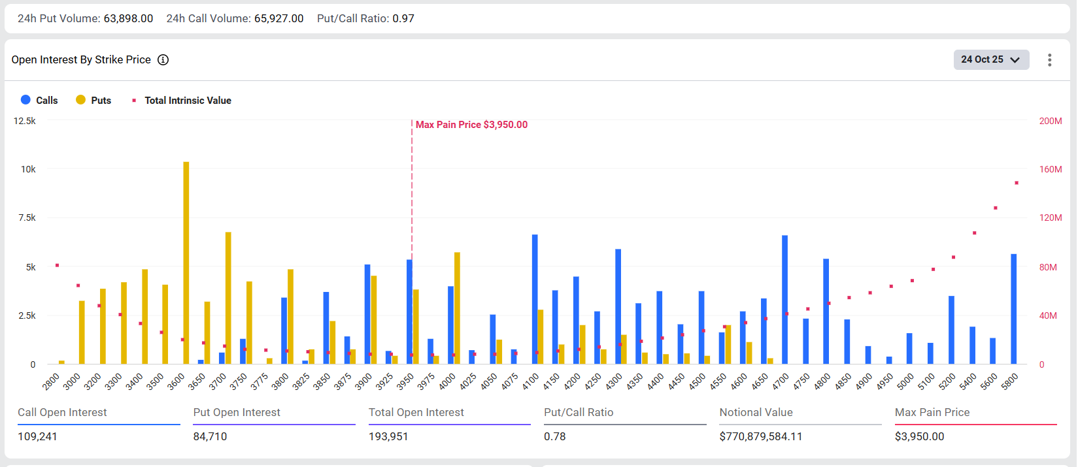This screenshot has height=467, width=1078.
Task: Click the Max Pain Price $3,950.00 label
Action: click(471, 125)
